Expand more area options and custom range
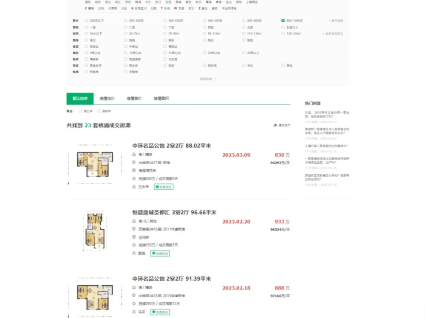The width and height of the screenshot is (425, 318). [x=333, y=34]
